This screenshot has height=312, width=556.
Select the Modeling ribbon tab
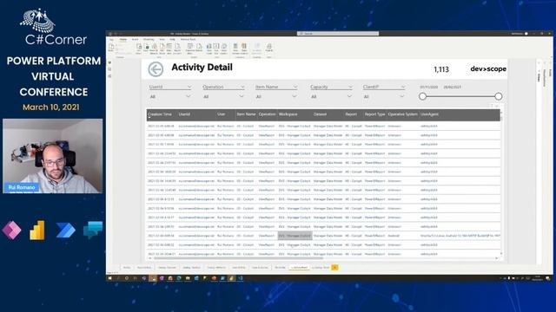[149, 39]
